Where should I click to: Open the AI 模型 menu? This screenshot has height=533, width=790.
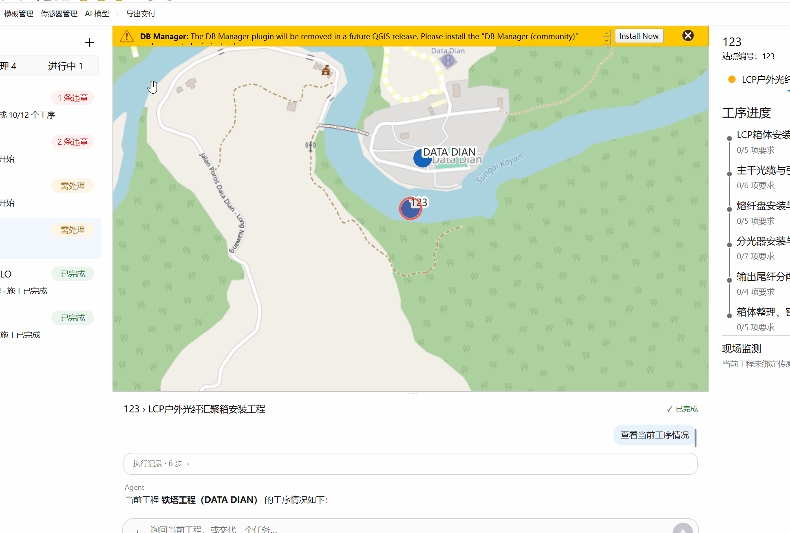point(97,14)
